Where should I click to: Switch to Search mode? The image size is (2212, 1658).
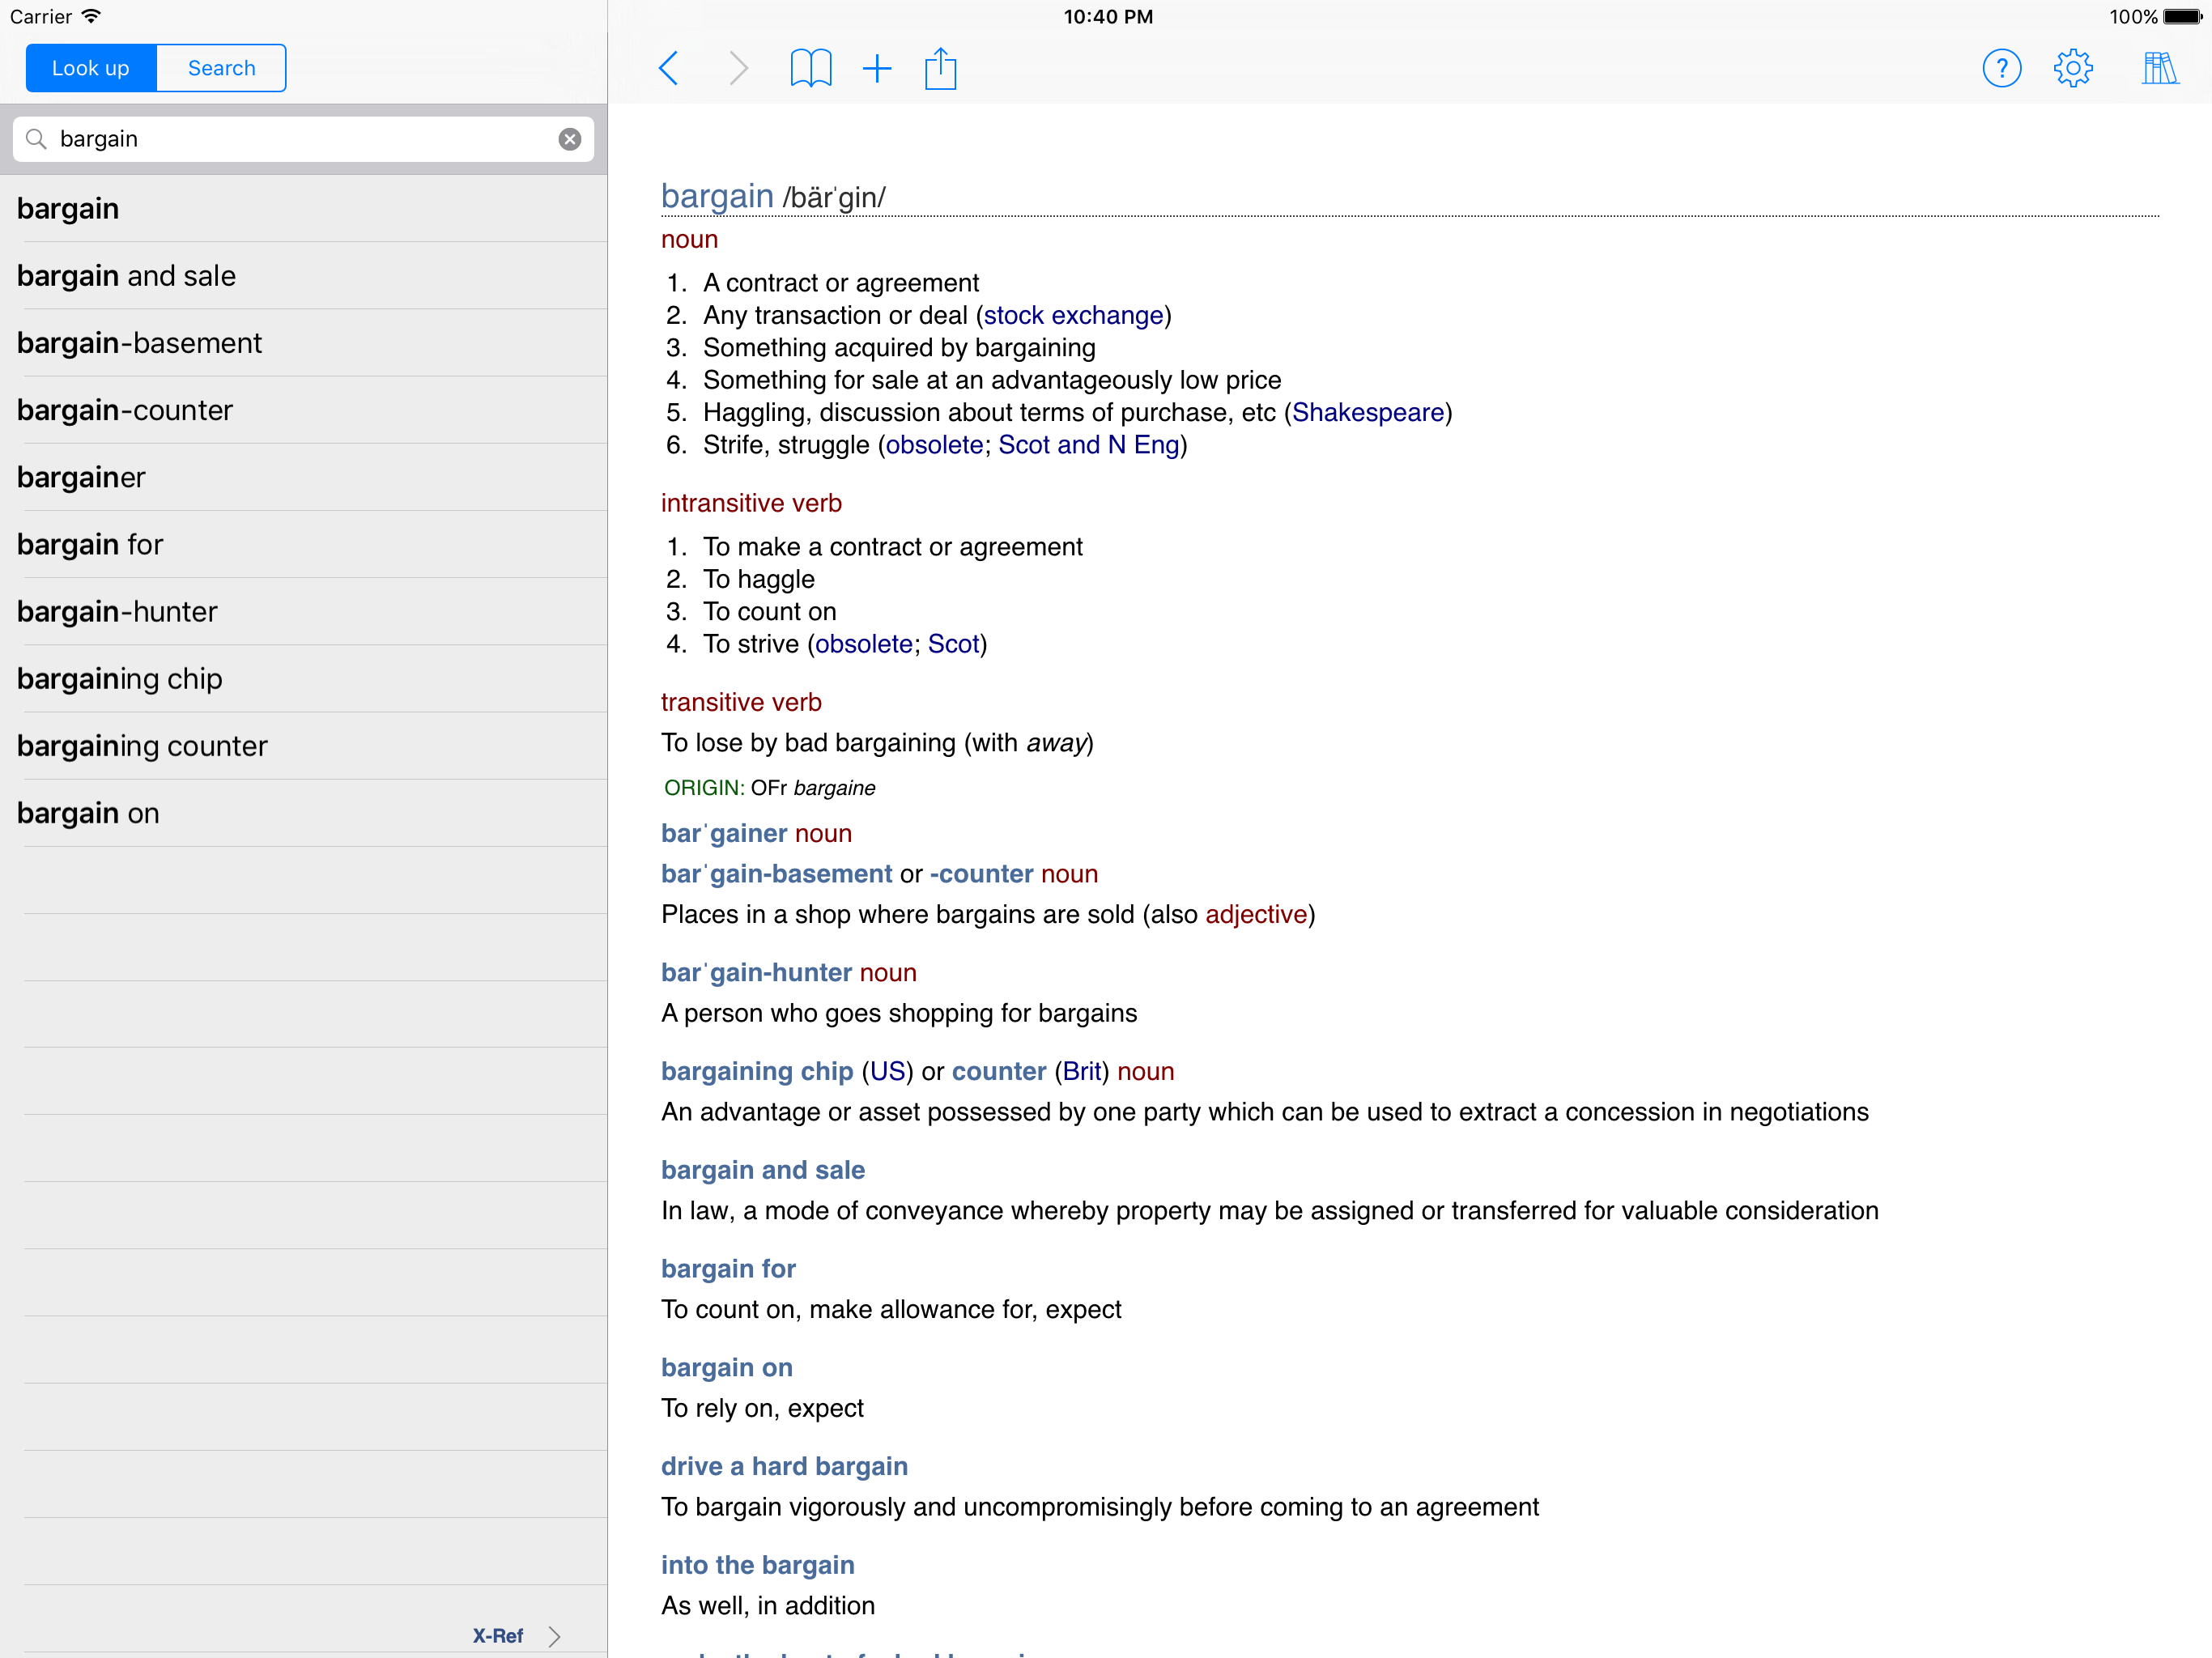pyautogui.click(x=221, y=68)
